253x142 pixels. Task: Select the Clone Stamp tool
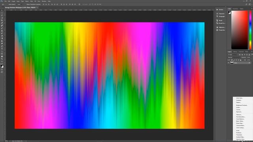coord(2,31)
